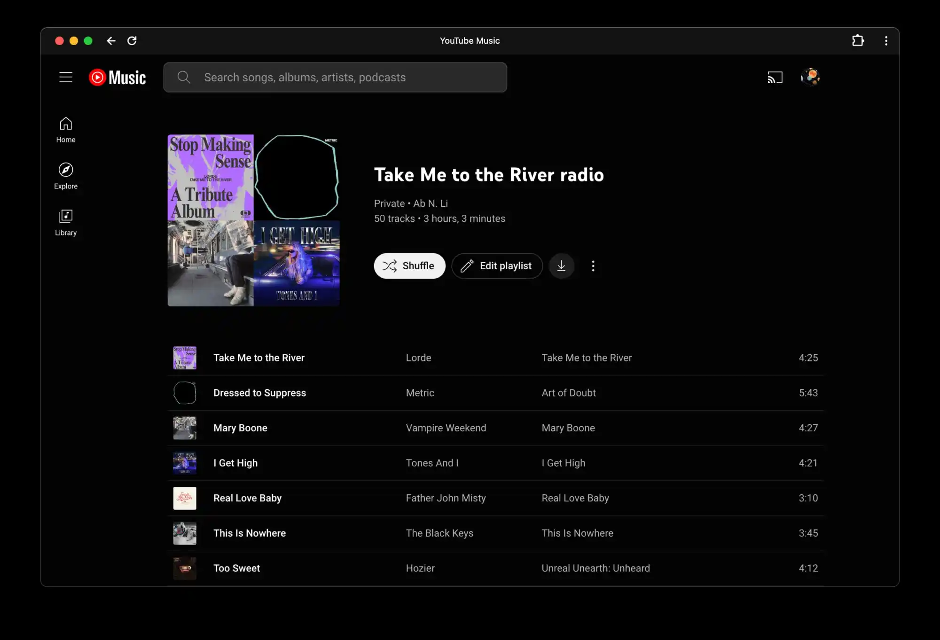Select Mary Boone song title

(240, 428)
